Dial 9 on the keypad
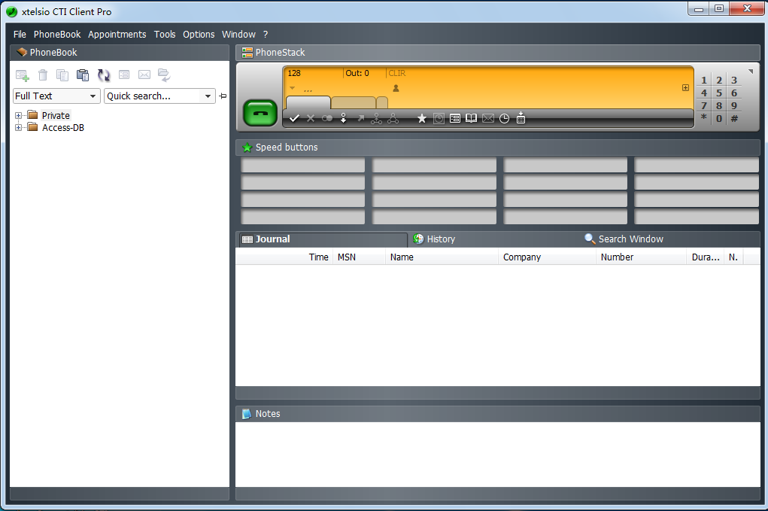 [x=734, y=106]
